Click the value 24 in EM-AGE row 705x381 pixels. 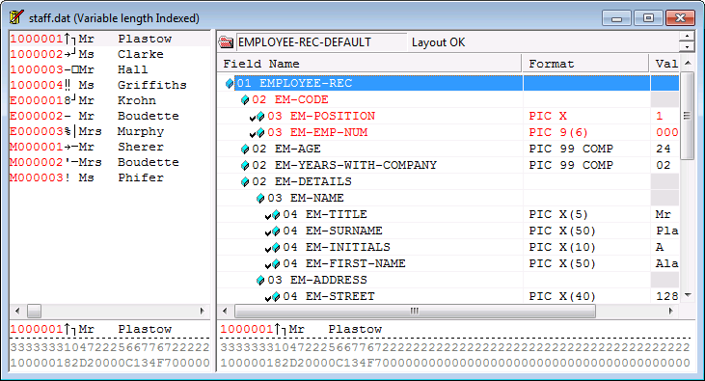coord(664,149)
